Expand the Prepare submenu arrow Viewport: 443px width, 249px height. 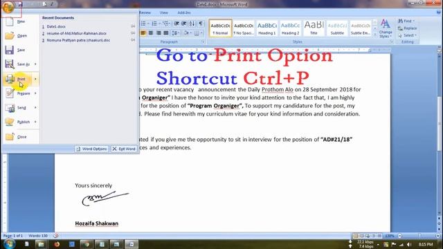click(x=35, y=93)
